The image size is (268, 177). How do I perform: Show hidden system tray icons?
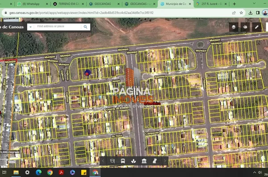point(255,173)
